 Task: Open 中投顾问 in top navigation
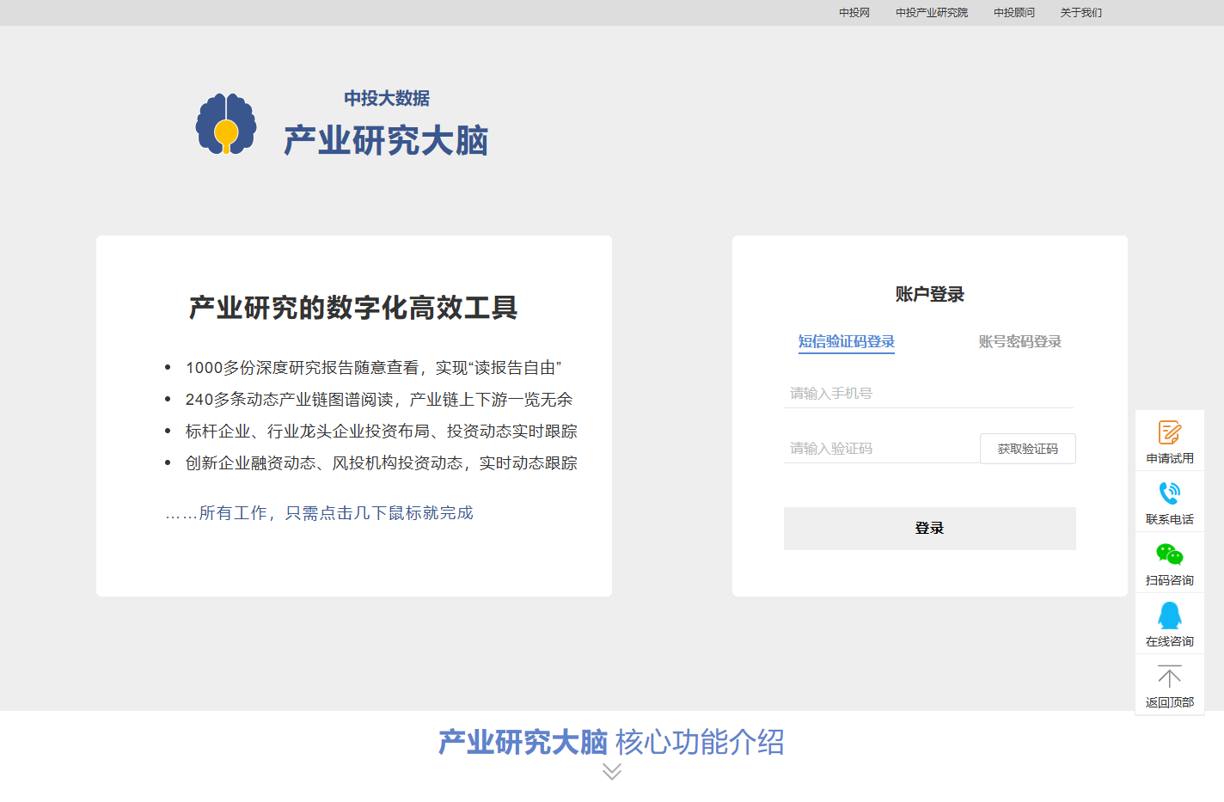point(1014,13)
